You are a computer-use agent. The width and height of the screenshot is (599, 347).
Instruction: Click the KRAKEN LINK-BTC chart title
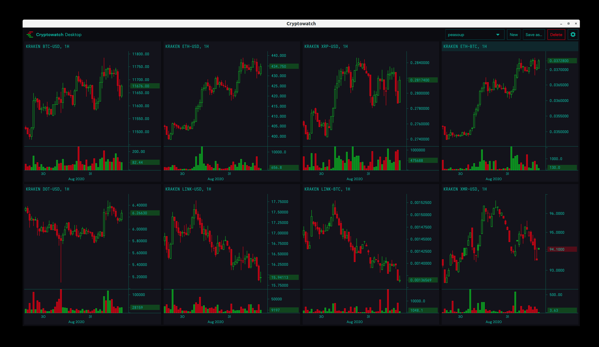[327, 189]
